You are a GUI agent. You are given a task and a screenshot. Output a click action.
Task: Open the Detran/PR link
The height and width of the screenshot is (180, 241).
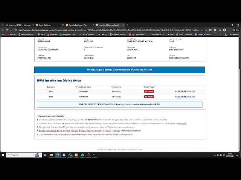(182, 123)
